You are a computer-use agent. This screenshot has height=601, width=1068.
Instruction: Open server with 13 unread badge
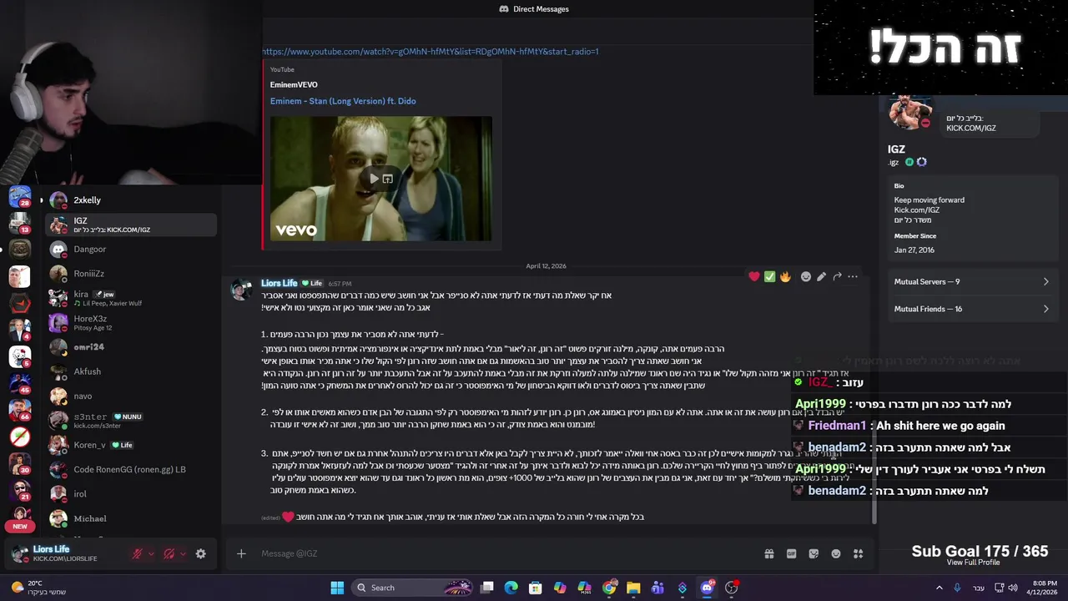[20, 224]
